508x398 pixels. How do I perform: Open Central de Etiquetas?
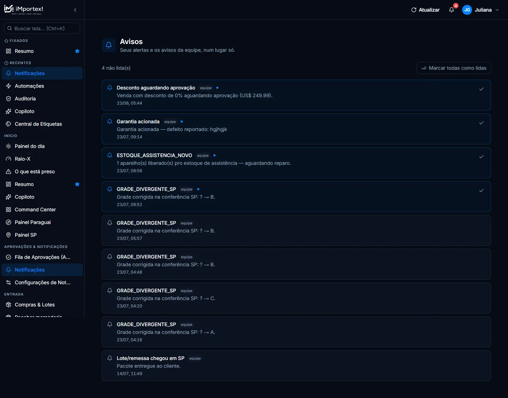(42, 124)
